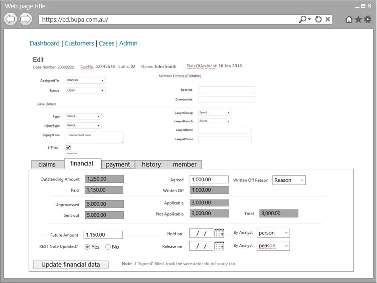Click Update financial data button

(71, 265)
